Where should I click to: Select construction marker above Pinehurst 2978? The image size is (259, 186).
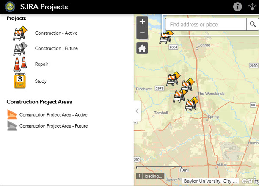pyautogui.click(x=173, y=79)
